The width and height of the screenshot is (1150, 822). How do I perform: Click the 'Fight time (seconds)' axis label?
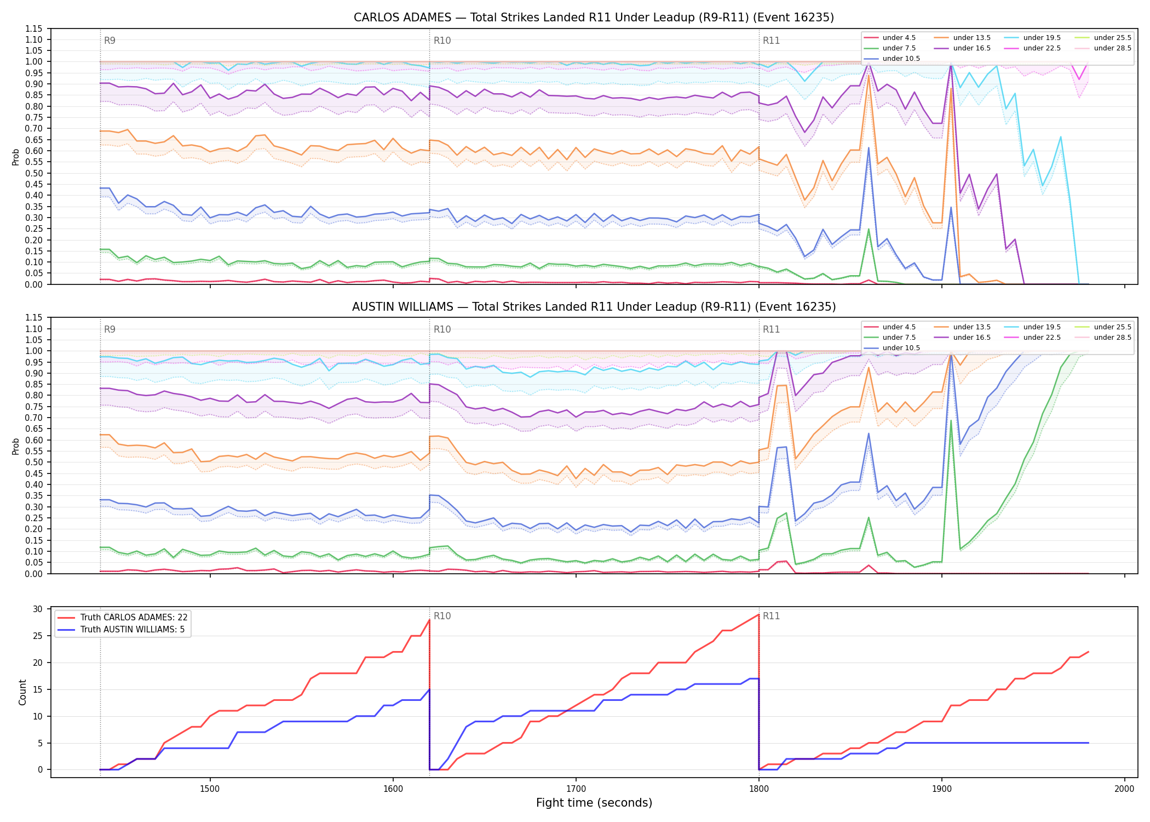[x=594, y=803]
